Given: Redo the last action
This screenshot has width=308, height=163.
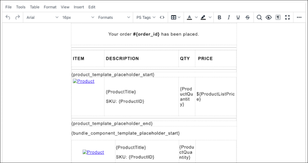Looking at the screenshot, I should (x=18, y=17).
